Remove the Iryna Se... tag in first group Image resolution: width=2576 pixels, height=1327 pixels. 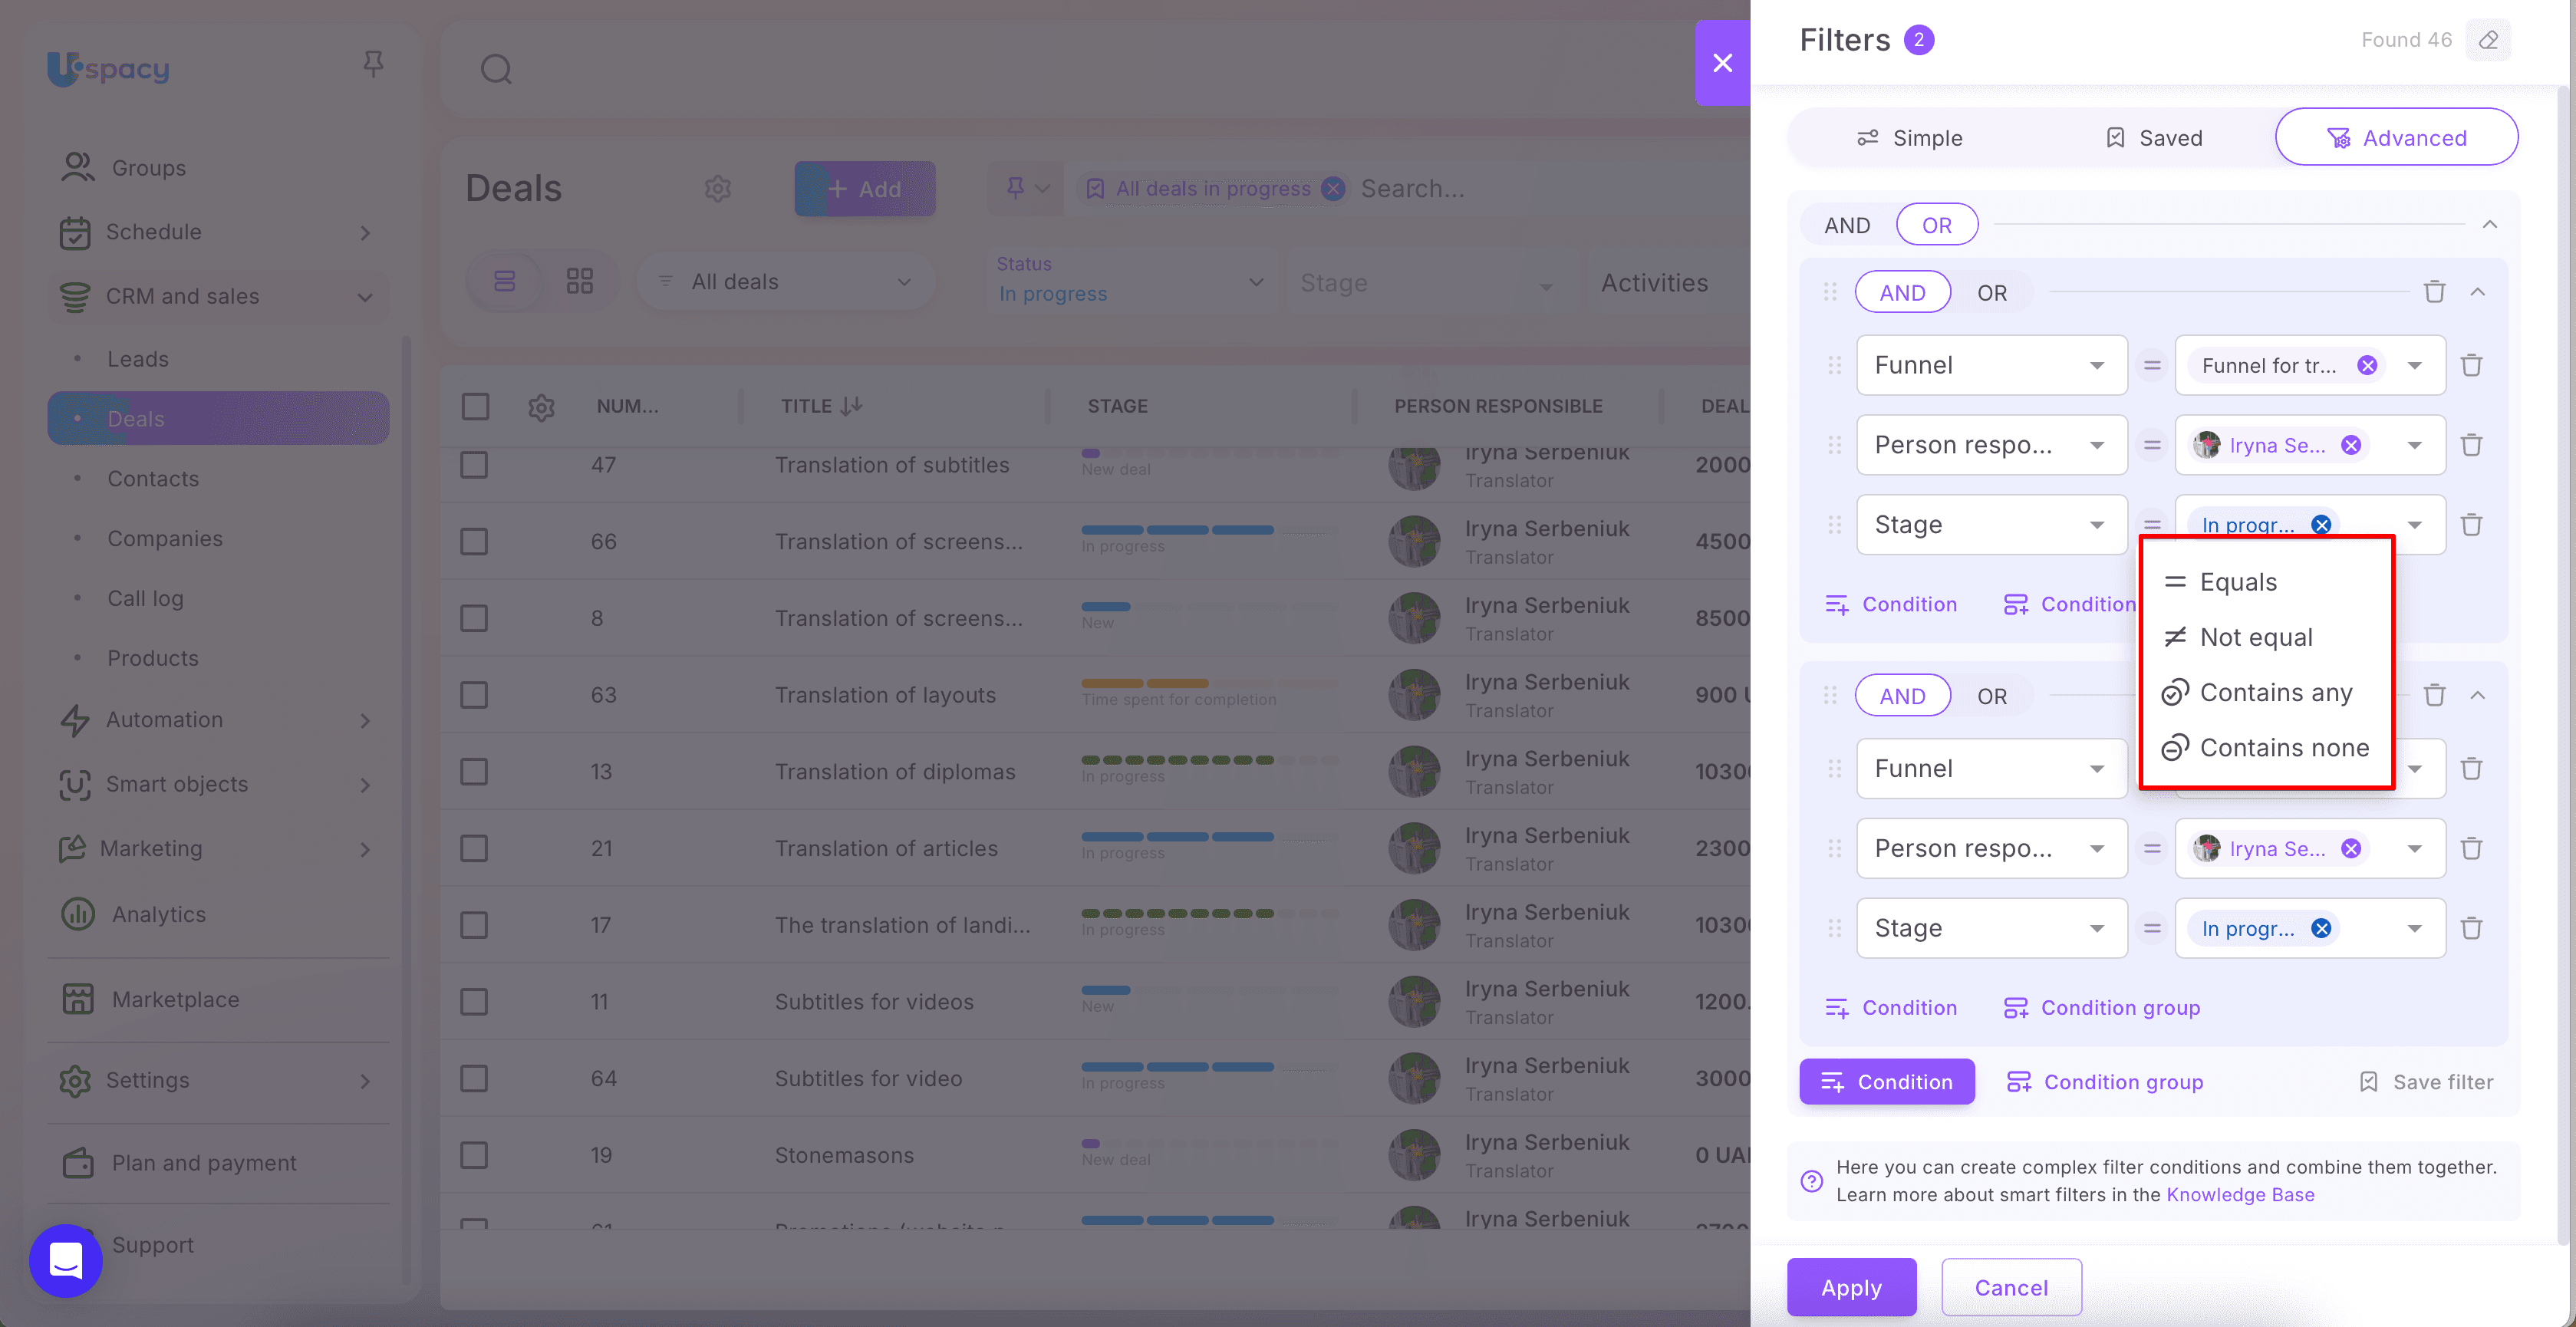(x=2351, y=445)
